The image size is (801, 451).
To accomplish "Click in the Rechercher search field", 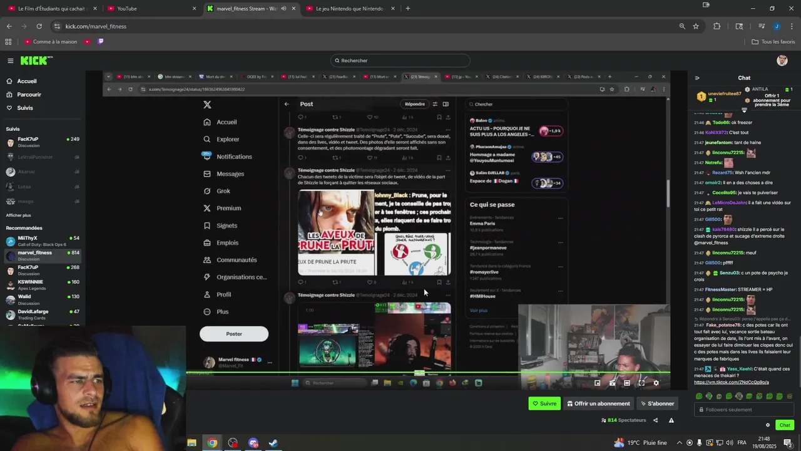I will coord(400,61).
